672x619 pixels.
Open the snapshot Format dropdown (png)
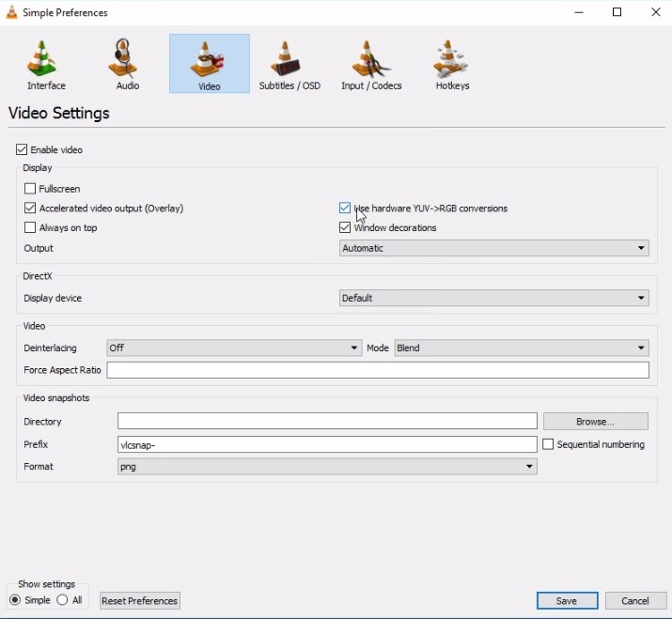click(x=327, y=467)
